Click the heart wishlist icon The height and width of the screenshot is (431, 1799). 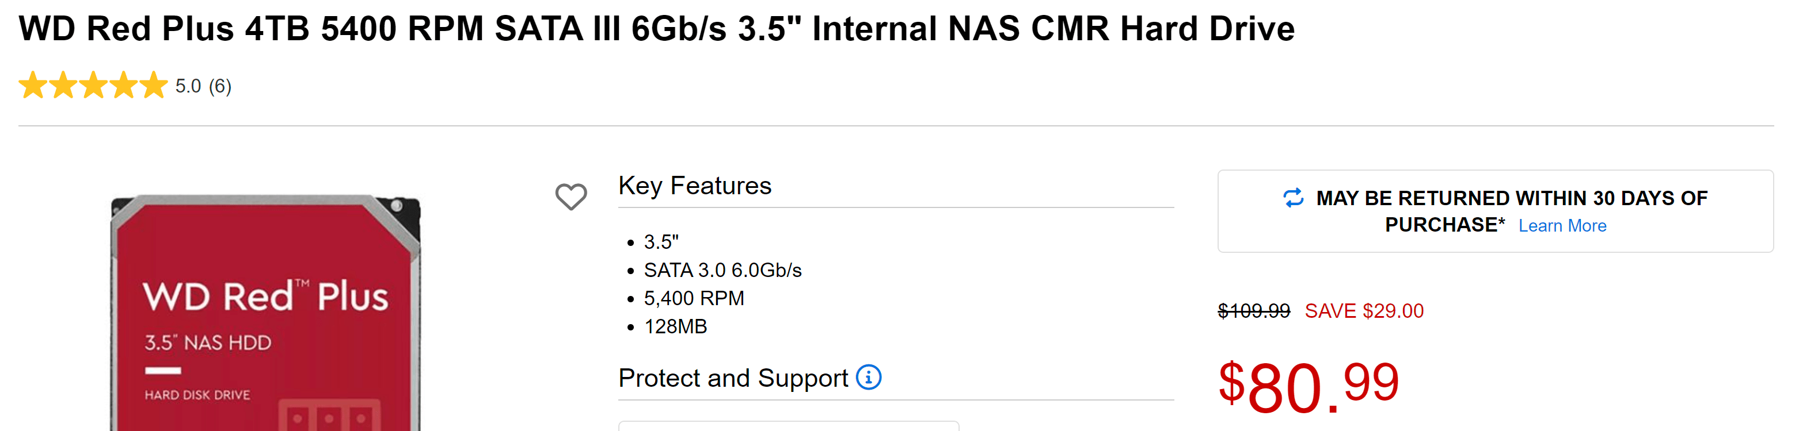click(x=570, y=197)
